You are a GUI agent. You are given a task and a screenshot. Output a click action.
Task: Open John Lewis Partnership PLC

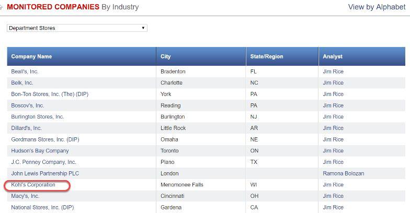pyautogui.click(x=45, y=173)
